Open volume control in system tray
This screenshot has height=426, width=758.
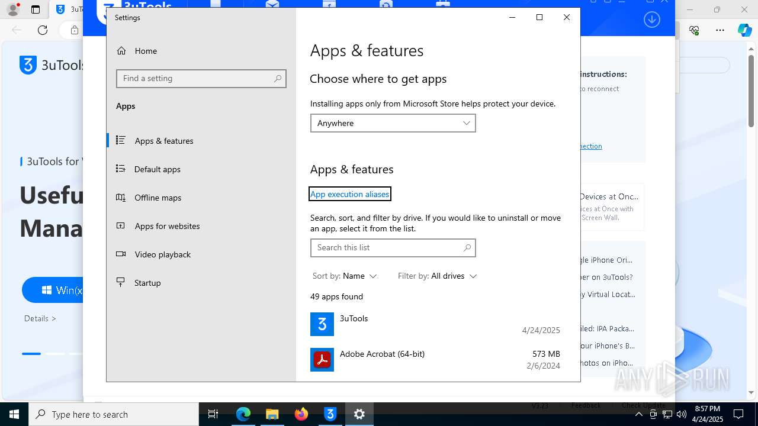click(681, 414)
